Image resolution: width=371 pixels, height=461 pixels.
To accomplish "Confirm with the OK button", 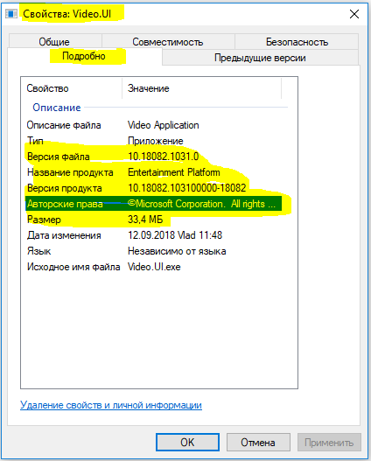I will tap(187, 442).
